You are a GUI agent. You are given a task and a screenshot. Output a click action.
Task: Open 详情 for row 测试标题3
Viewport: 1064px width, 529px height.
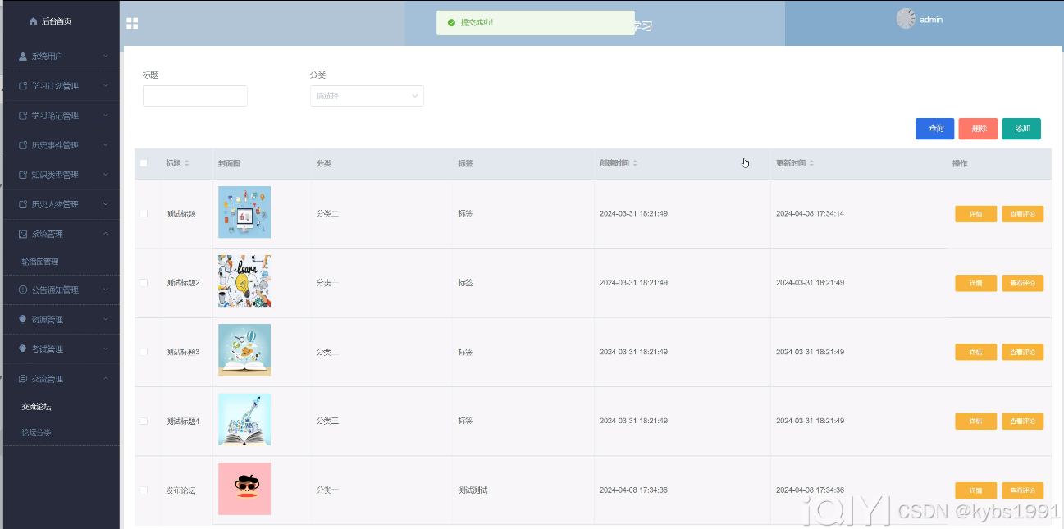[975, 352]
